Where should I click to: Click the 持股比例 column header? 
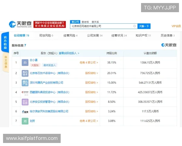pyautogui.click(x=112, y=53)
